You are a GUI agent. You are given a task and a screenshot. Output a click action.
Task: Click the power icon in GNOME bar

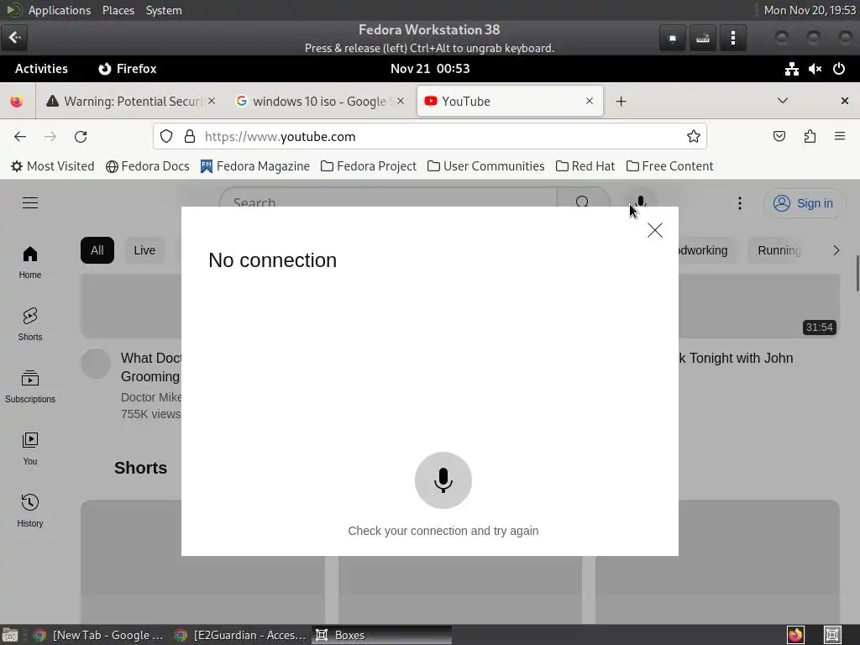[x=839, y=69]
